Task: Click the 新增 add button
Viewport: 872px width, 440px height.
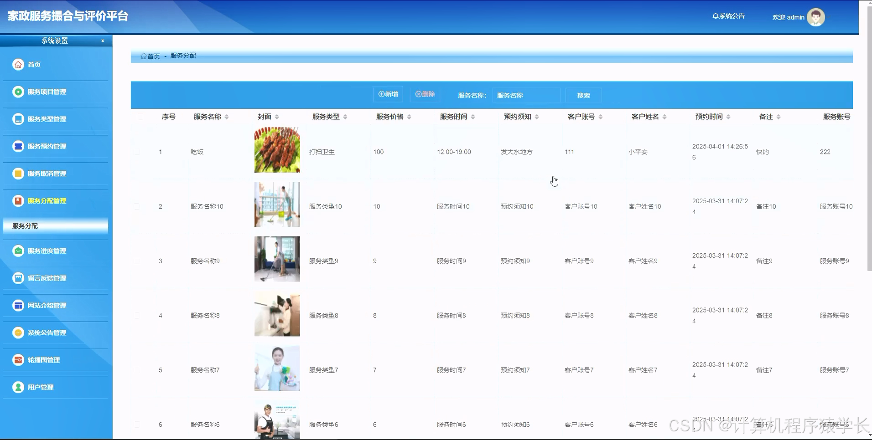Action: (388, 94)
